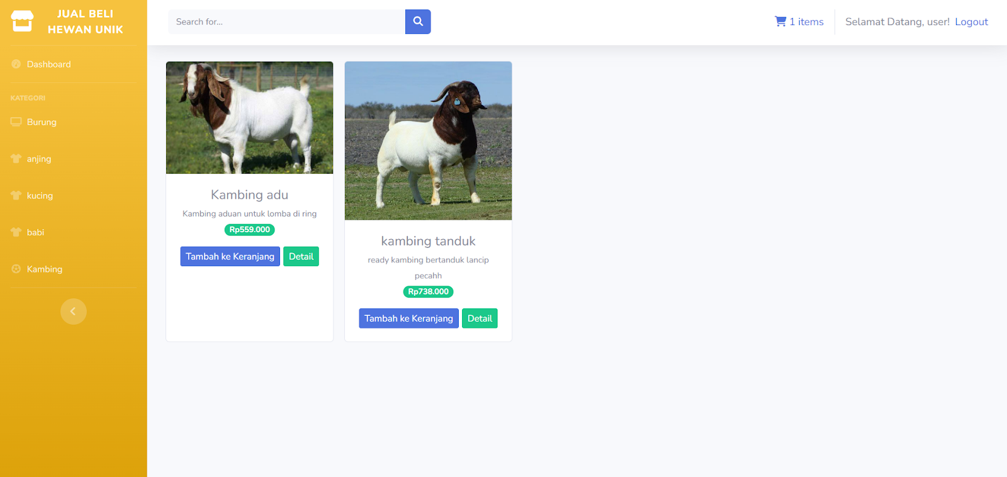
Task: Click the kambing tanduk goat photo
Action: coord(429,141)
